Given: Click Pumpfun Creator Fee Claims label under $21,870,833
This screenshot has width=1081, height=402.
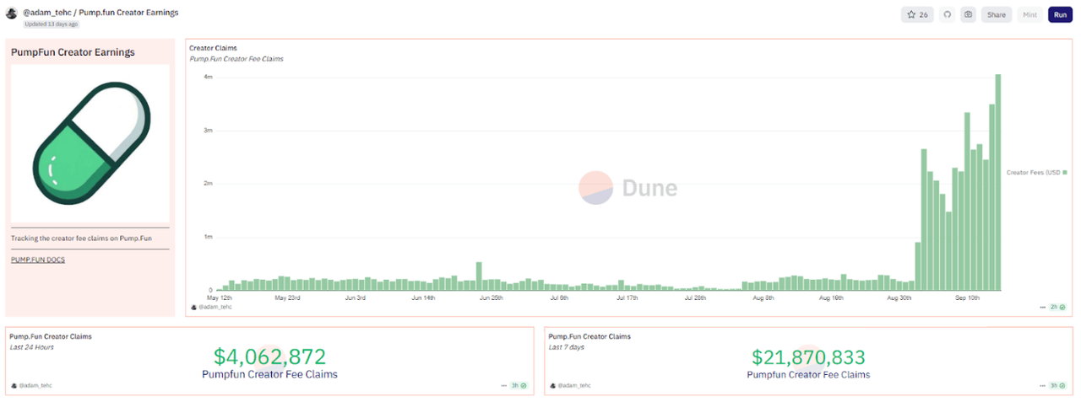Looking at the screenshot, I should coord(808,374).
